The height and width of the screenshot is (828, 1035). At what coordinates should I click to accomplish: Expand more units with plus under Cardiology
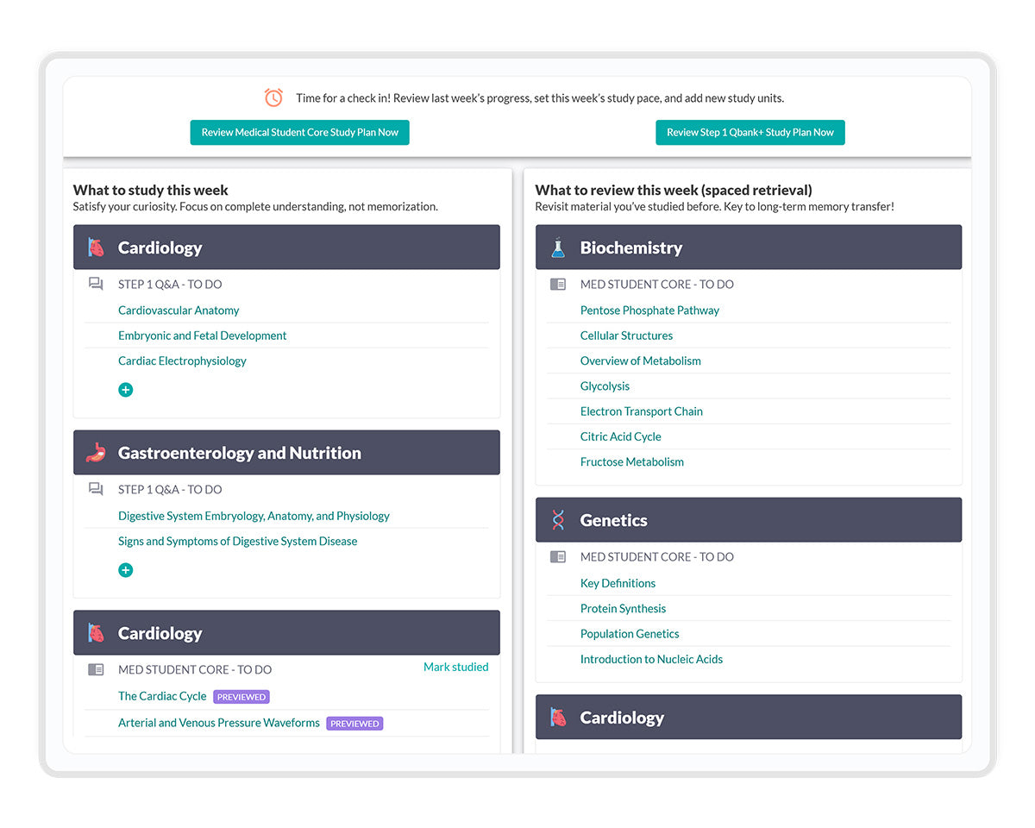pyautogui.click(x=126, y=390)
